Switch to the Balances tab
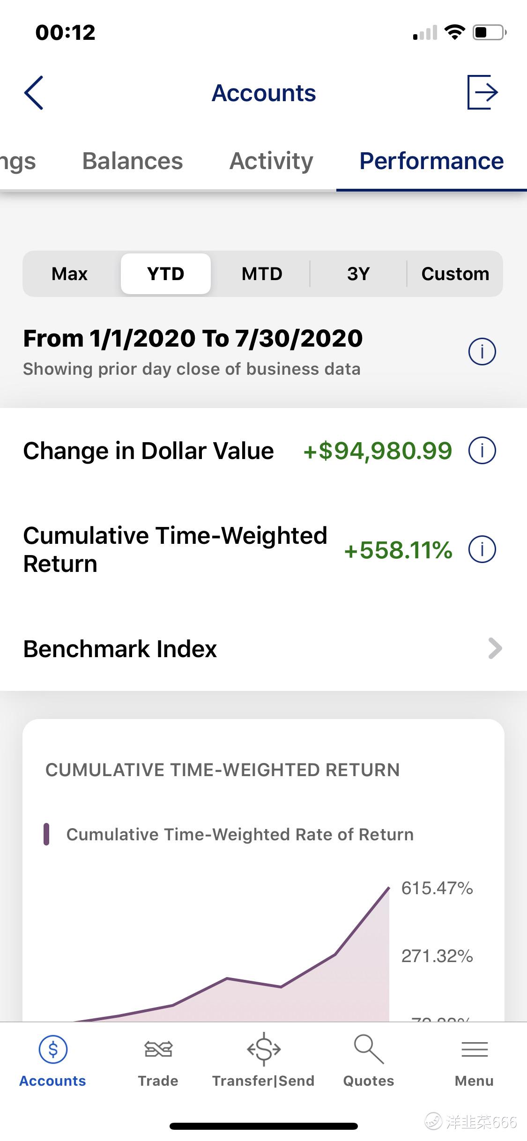Image resolution: width=527 pixels, height=1141 pixels. click(x=133, y=161)
